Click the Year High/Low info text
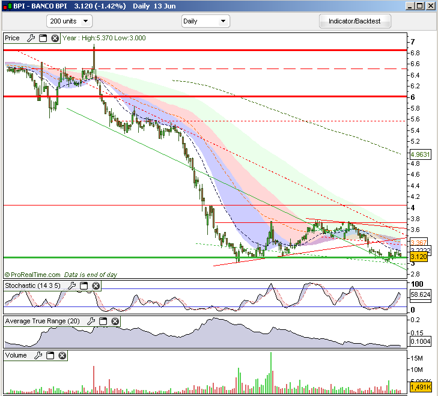438x396 pixels. pyautogui.click(x=104, y=38)
